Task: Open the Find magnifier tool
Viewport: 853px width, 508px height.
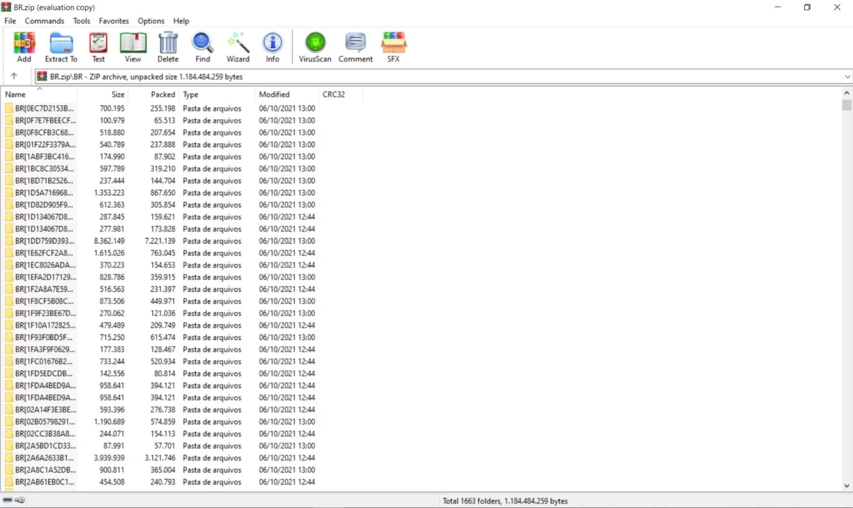Action: click(203, 47)
